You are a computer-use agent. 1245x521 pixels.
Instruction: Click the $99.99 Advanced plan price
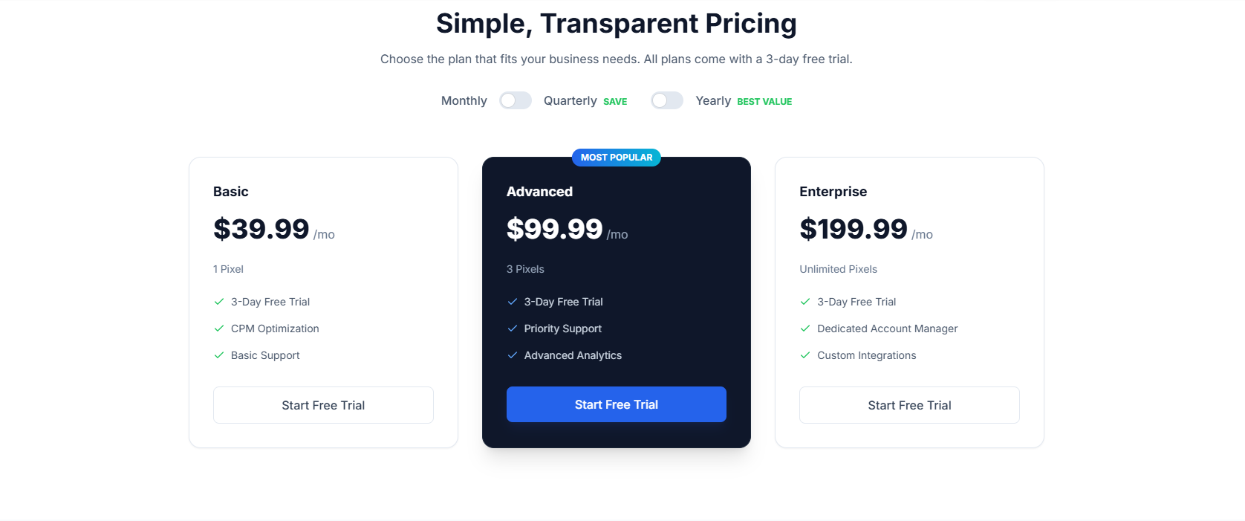pyautogui.click(x=554, y=229)
